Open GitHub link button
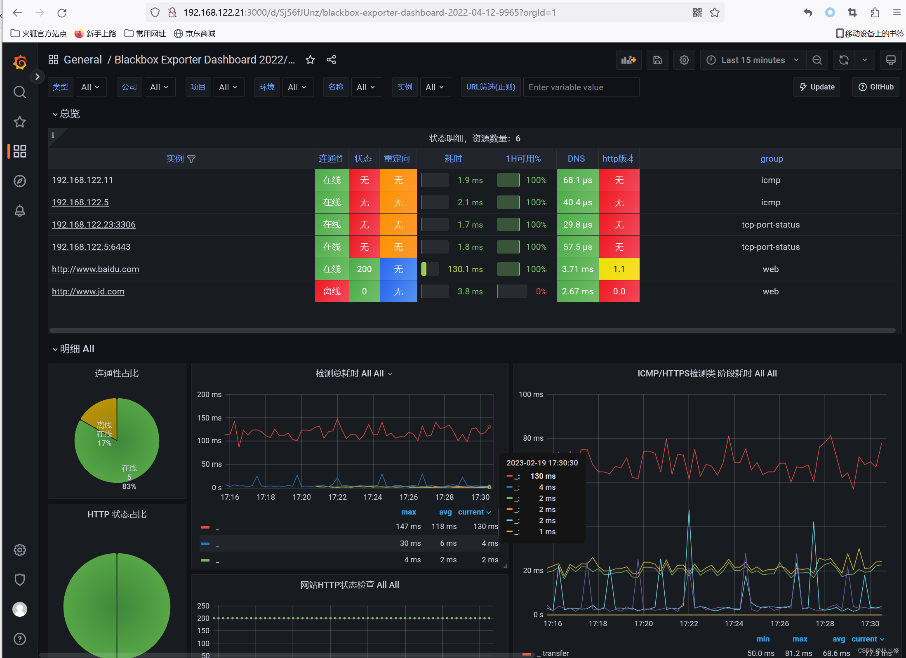This screenshot has height=658, width=906. [x=876, y=87]
